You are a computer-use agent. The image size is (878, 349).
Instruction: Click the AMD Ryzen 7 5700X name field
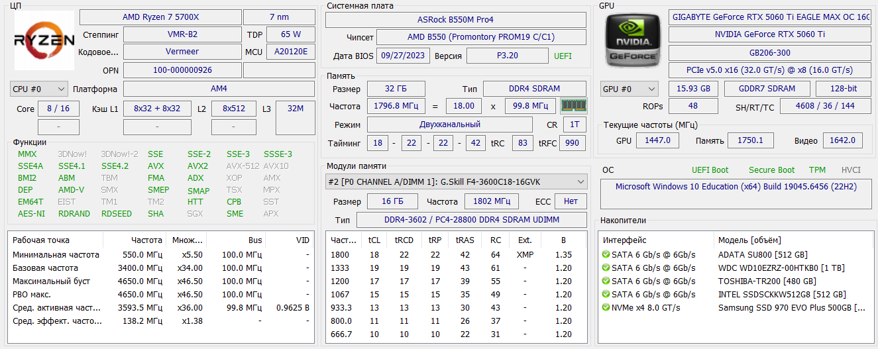[x=160, y=17]
